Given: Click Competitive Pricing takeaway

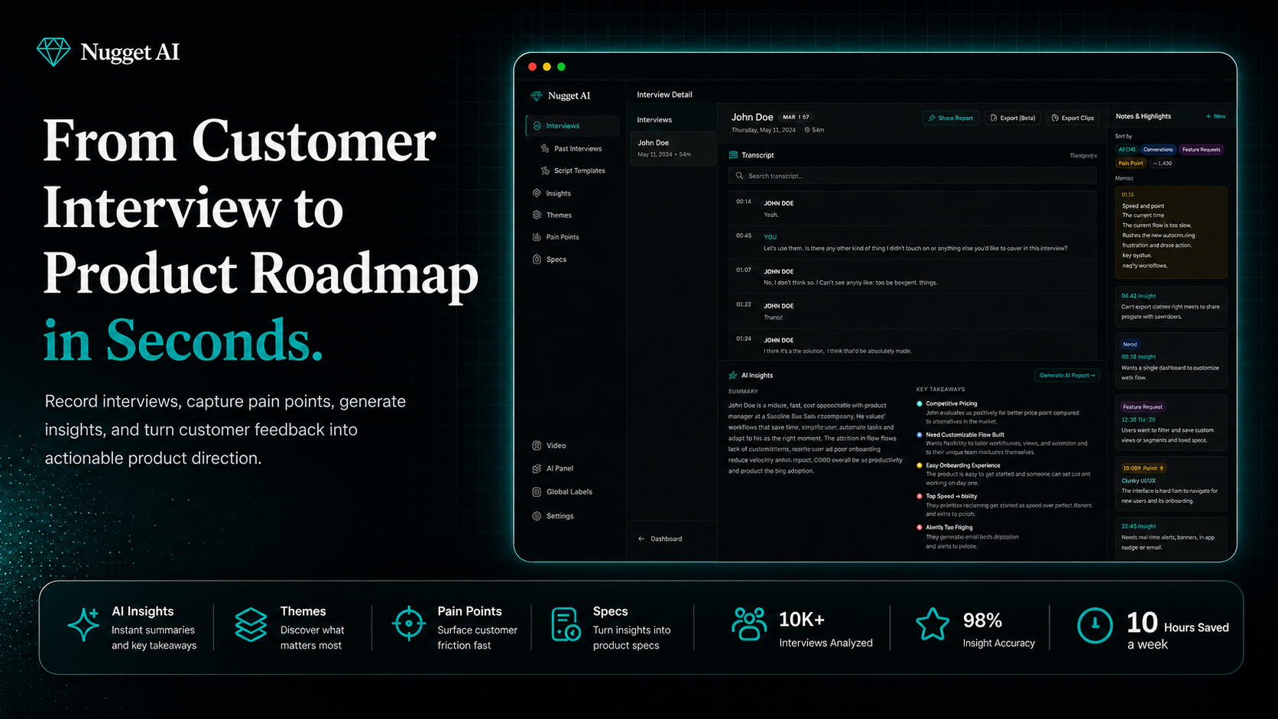Looking at the screenshot, I should (951, 403).
